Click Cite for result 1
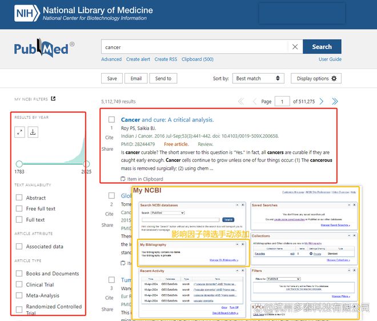 pos(109,138)
